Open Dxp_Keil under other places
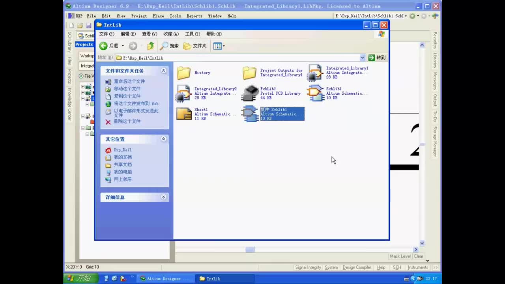This screenshot has width=505, height=284. tap(123, 150)
